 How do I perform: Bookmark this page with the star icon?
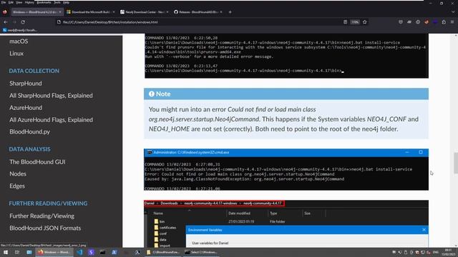pos(364,22)
